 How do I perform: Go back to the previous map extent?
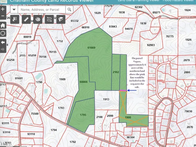click(x=3, y=43)
